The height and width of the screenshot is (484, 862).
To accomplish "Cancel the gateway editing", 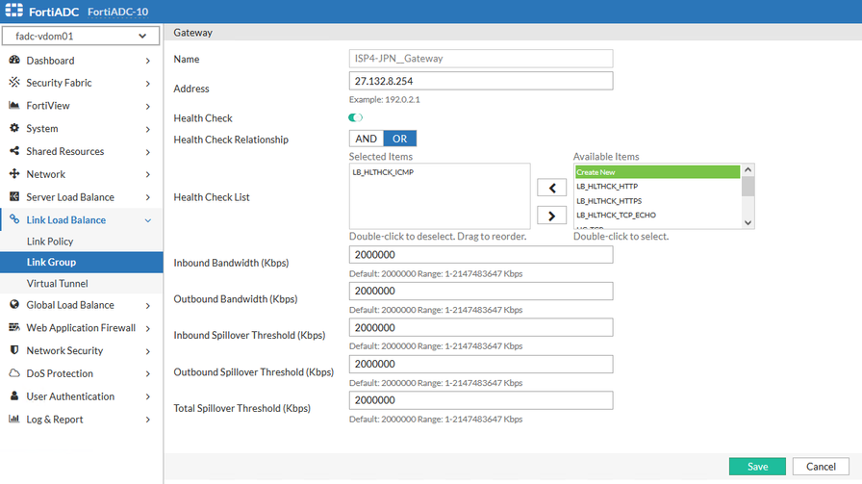I will click(x=821, y=467).
